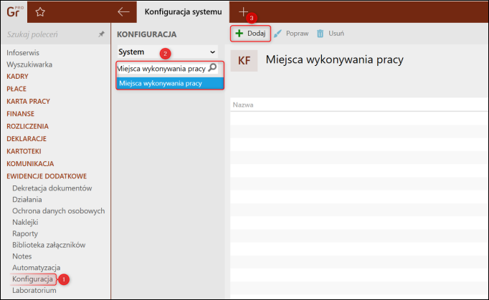Switch to Konfiguracja systemu tab
This screenshot has width=489, height=300.
pyautogui.click(x=183, y=12)
